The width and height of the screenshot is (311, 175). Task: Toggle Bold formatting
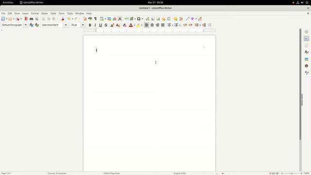coord(90,25)
